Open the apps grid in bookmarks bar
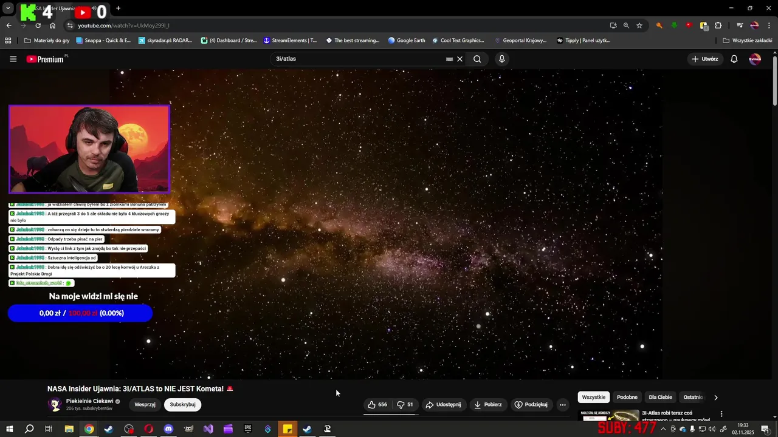This screenshot has height=437, width=778. (8, 41)
